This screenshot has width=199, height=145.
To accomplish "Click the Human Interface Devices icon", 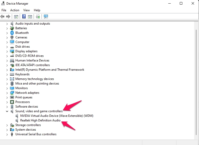I will coord(12,60).
